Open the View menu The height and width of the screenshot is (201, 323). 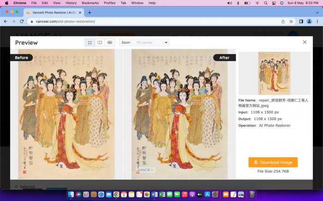coord(57,3)
